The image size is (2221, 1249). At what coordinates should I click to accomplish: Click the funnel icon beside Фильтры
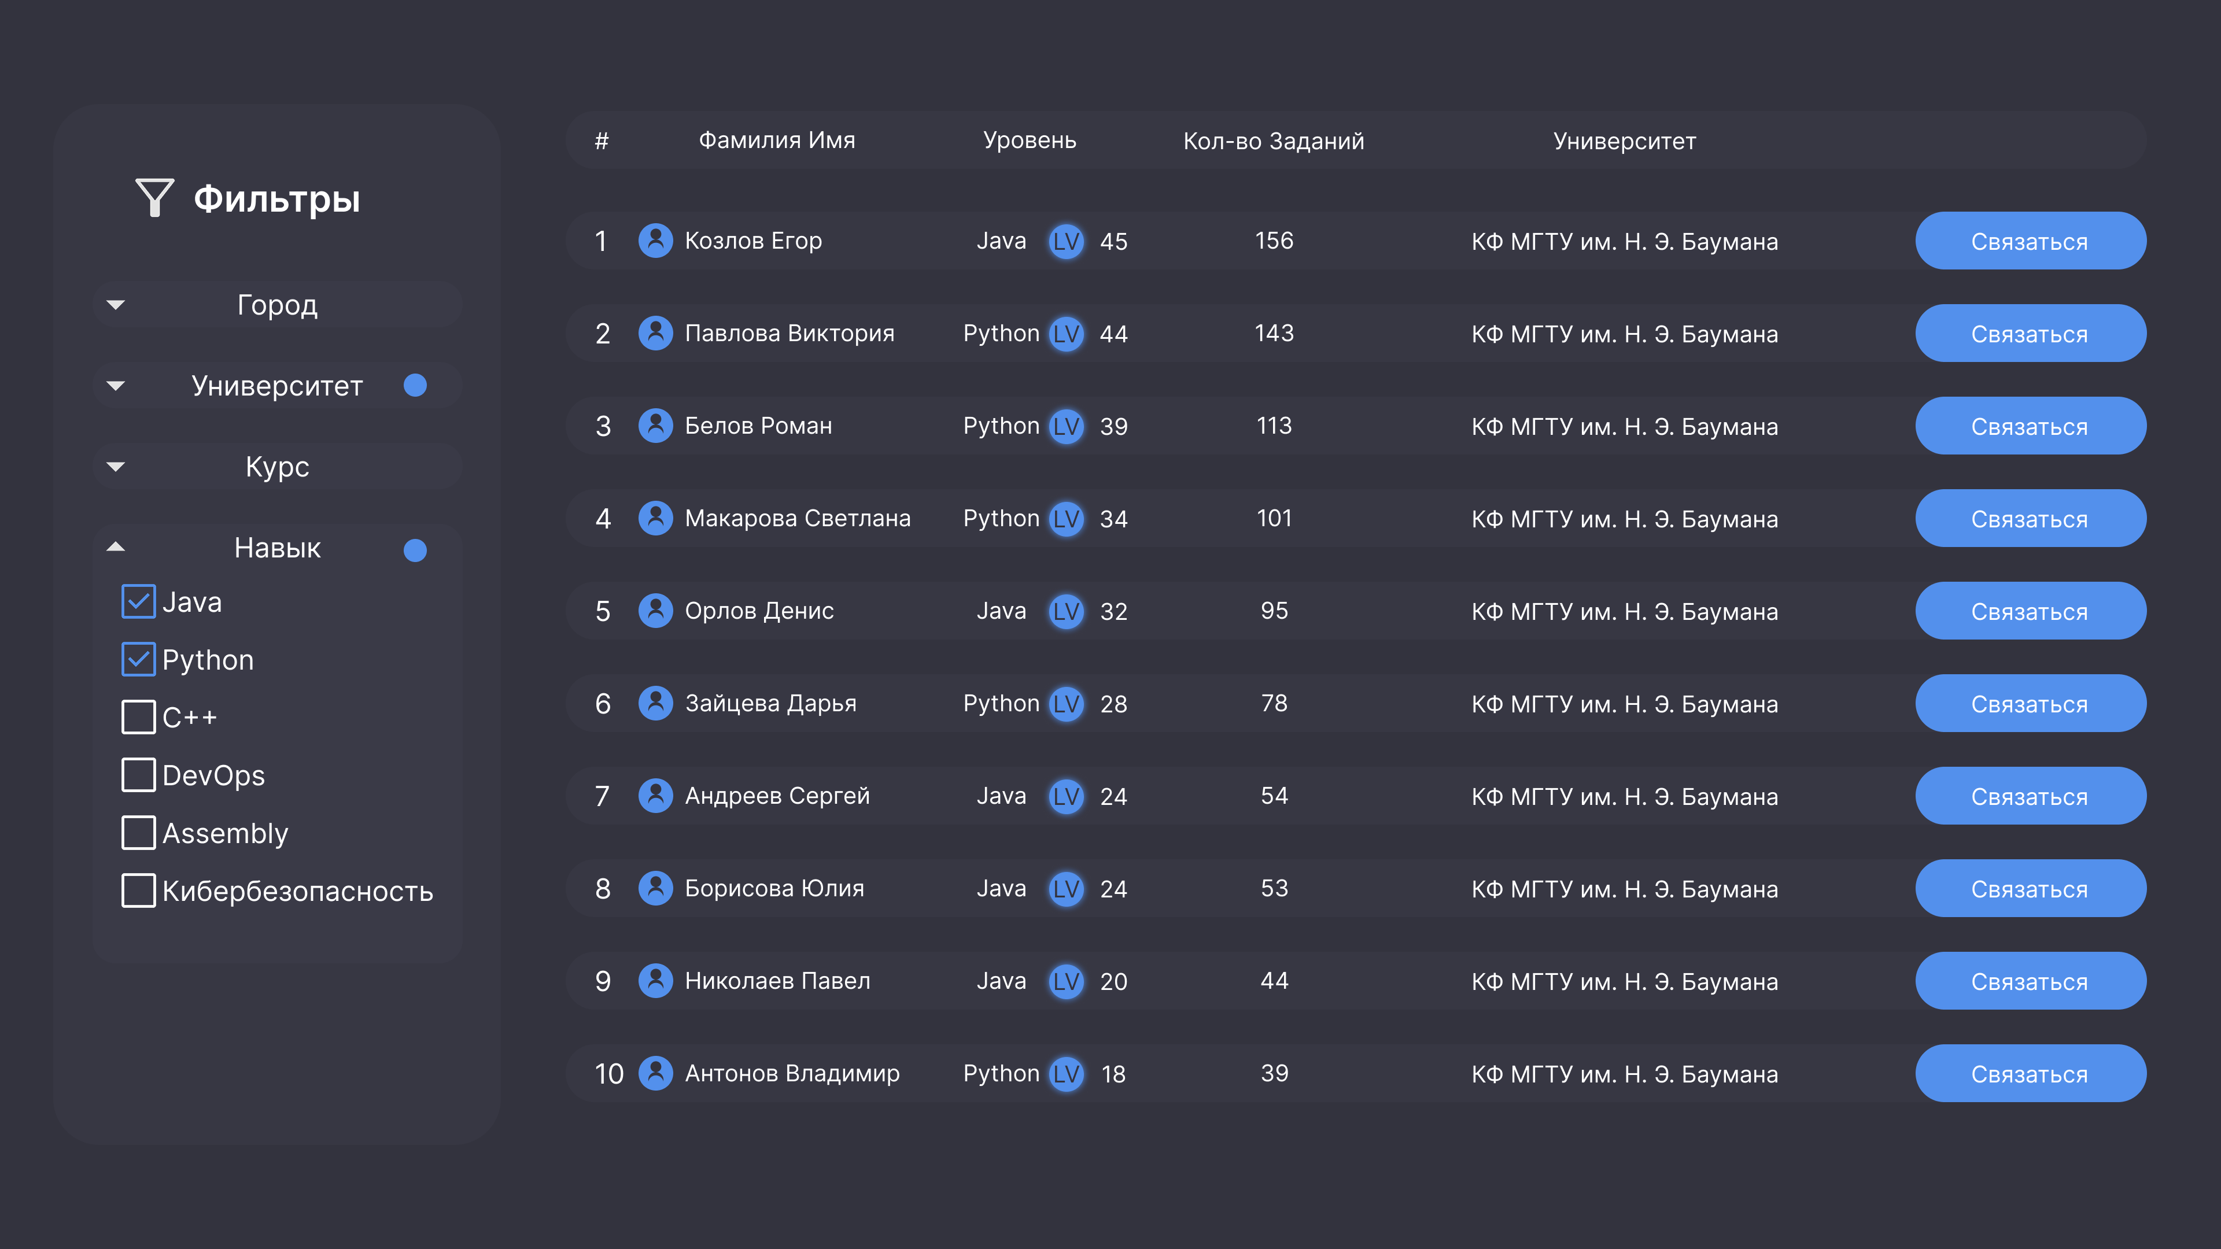(x=154, y=197)
